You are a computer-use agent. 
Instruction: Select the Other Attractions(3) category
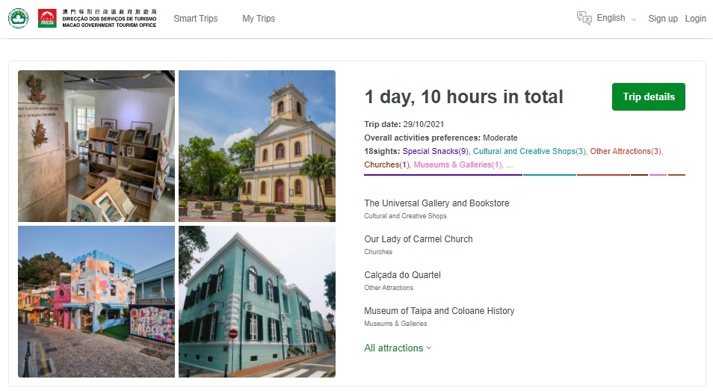click(x=626, y=152)
